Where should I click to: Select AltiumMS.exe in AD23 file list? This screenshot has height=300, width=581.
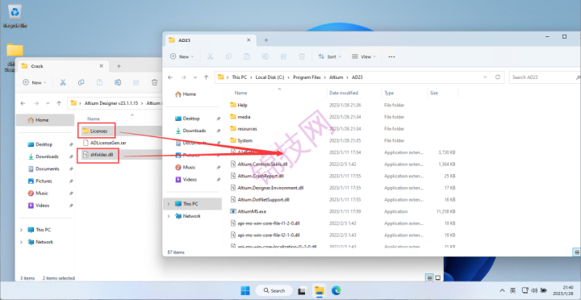(x=252, y=211)
